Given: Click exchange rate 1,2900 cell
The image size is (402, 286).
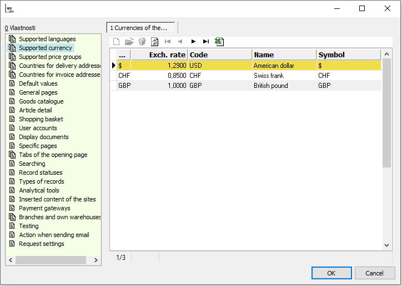Looking at the screenshot, I should point(159,66).
